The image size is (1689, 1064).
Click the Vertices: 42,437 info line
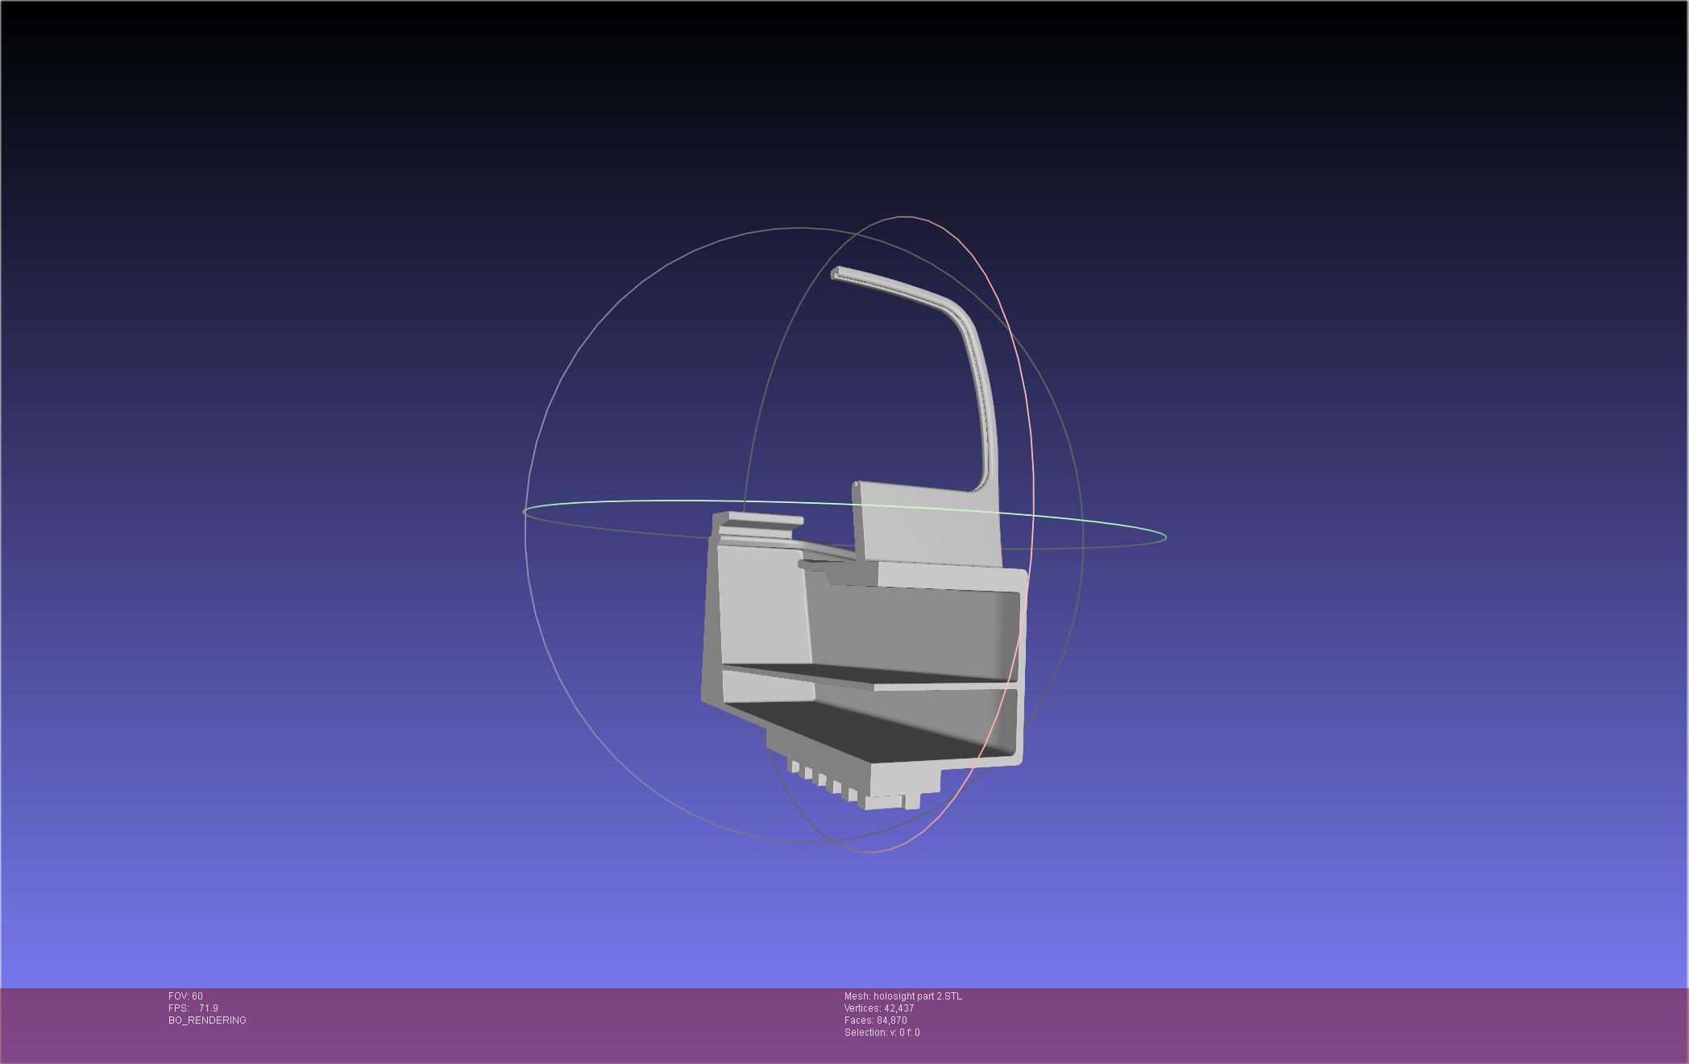pos(878,1008)
